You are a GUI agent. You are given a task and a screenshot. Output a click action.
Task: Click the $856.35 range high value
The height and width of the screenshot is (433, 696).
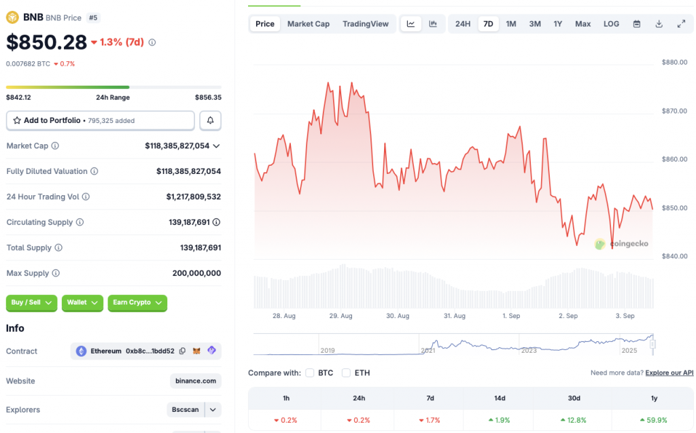coord(208,97)
